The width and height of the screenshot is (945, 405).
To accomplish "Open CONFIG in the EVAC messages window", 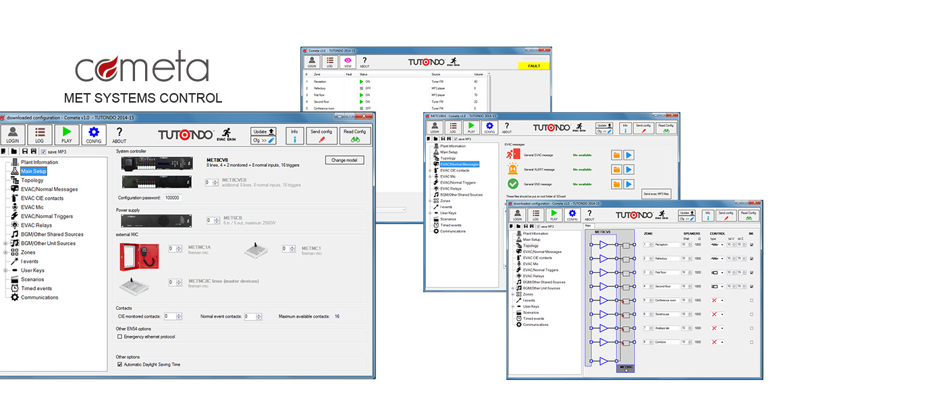I will (488, 128).
